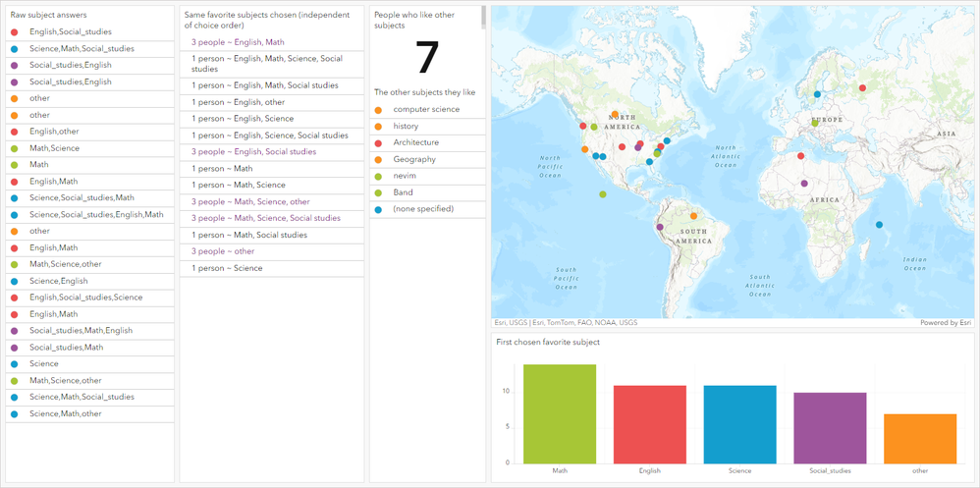Select '1 person ~ English, Math, Social studies'
Screen dimensions: 980x488
272,85
